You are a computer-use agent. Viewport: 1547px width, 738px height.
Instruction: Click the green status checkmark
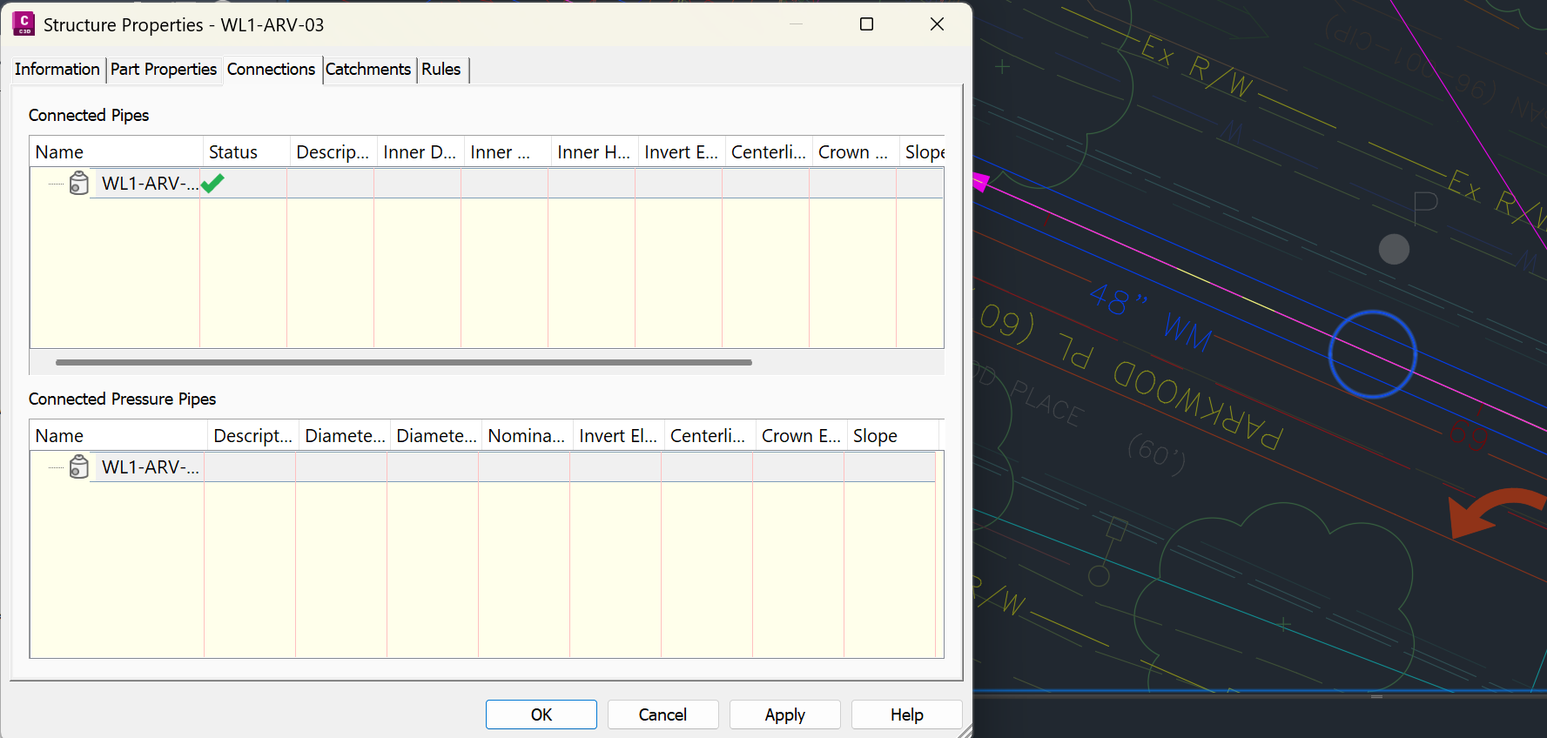tap(212, 183)
